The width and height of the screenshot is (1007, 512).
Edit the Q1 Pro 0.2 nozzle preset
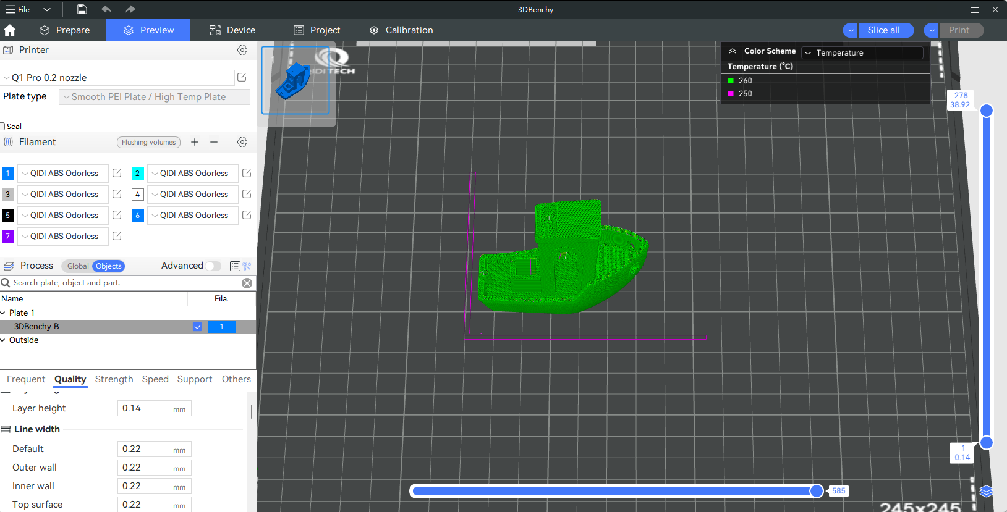coord(242,77)
